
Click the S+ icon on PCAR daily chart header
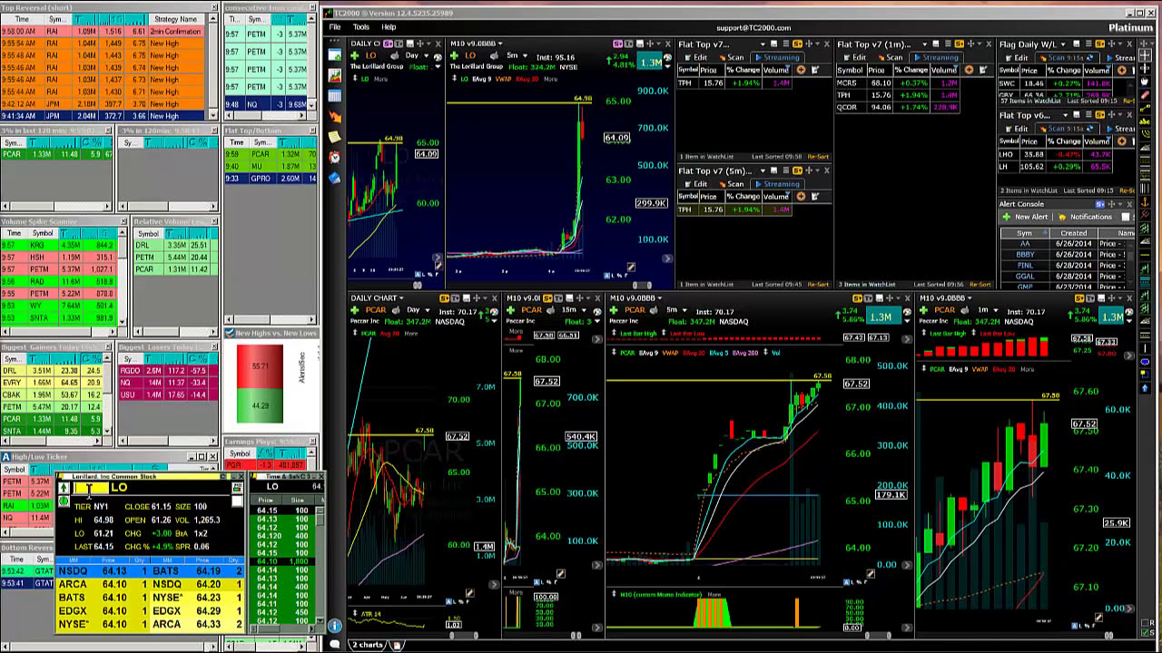point(445,298)
